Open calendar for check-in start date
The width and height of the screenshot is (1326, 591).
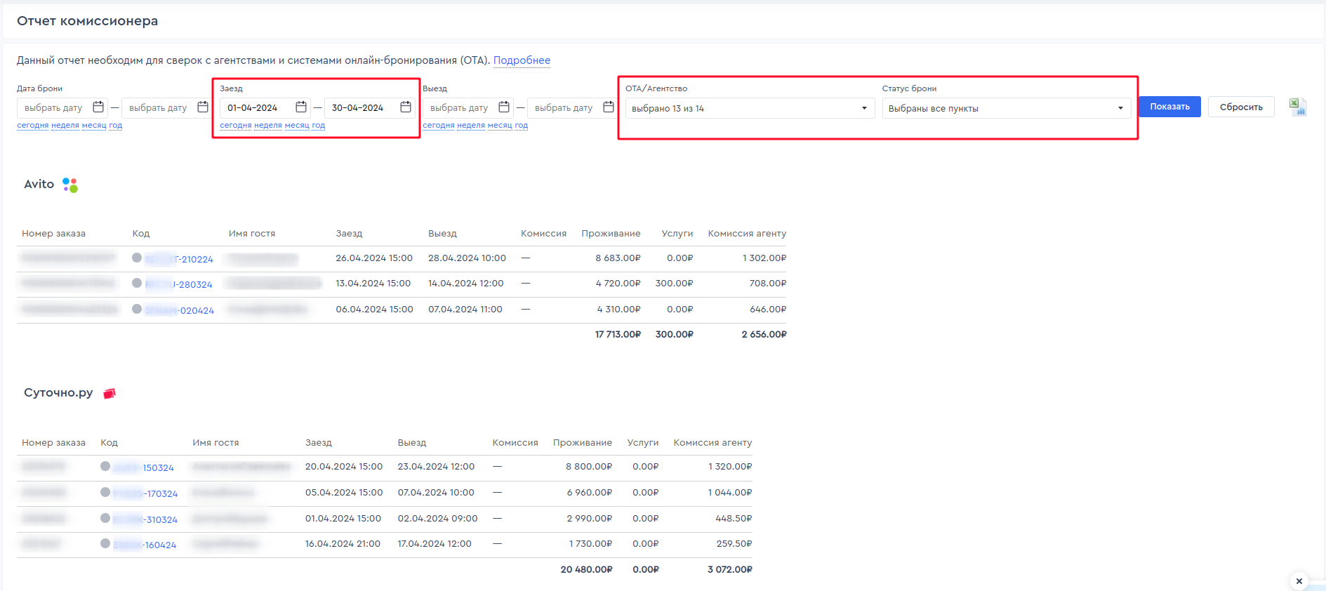click(301, 107)
